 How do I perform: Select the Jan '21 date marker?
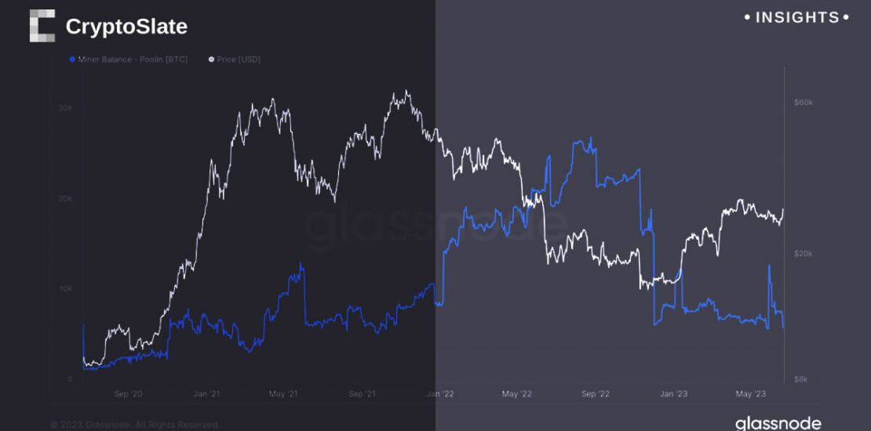point(206,394)
